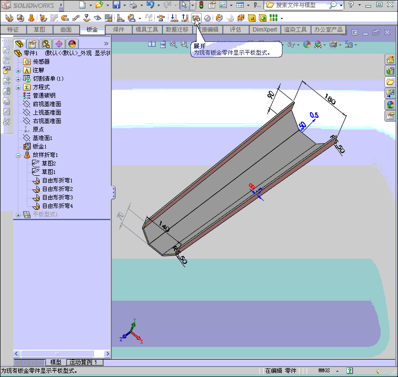The image size is (398, 377).
Task: Select 草图2 in the feature tree
Action: coord(49,164)
